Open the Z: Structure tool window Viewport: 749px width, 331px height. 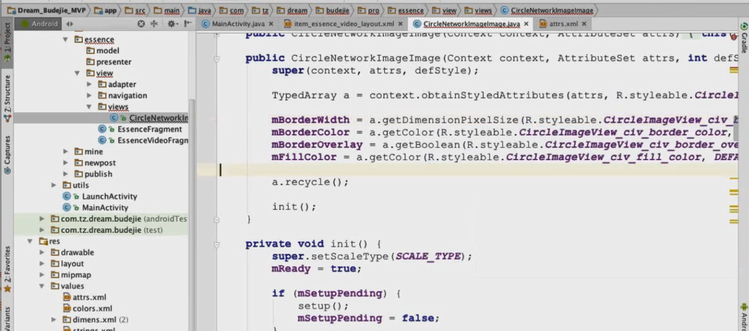pyautogui.click(x=7, y=98)
